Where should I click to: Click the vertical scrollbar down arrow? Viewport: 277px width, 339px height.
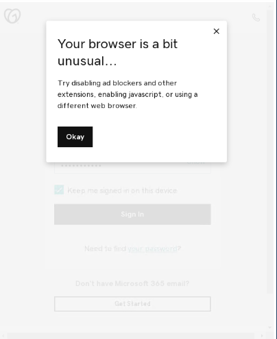click(x=270, y=327)
